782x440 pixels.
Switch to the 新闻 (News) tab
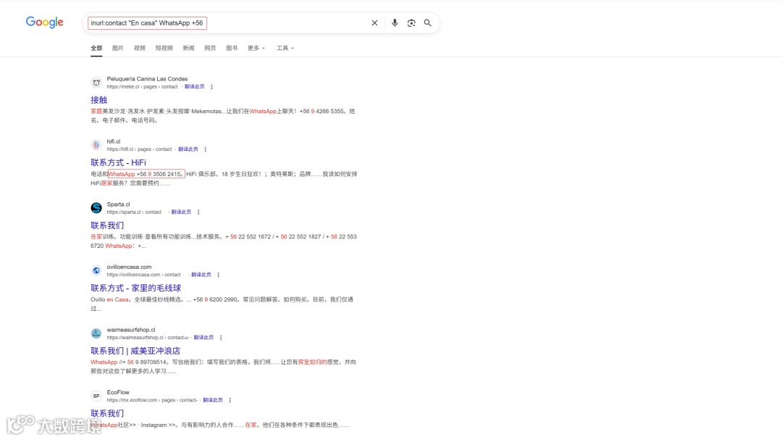[x=188, y=48]
